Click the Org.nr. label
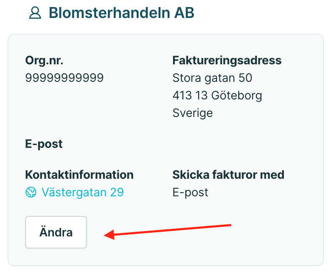This screenshot has height=279, width=336. coord(44,61)
